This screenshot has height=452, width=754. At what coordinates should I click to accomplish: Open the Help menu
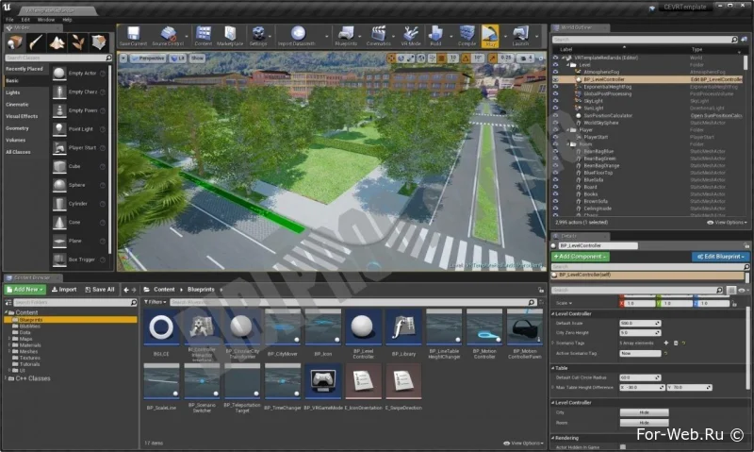[67, 20]
